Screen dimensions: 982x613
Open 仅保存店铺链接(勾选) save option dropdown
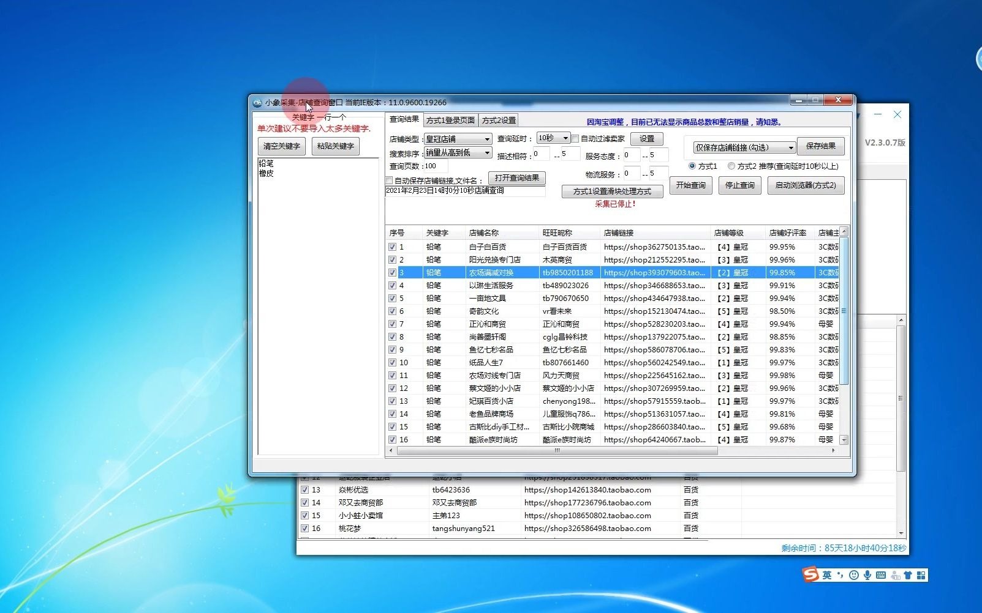[x=744, y=147]
